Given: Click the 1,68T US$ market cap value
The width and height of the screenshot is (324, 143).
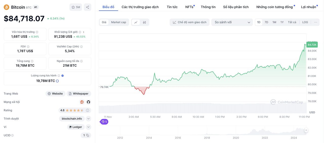Looking at the screenshot, I should [19, 36].
